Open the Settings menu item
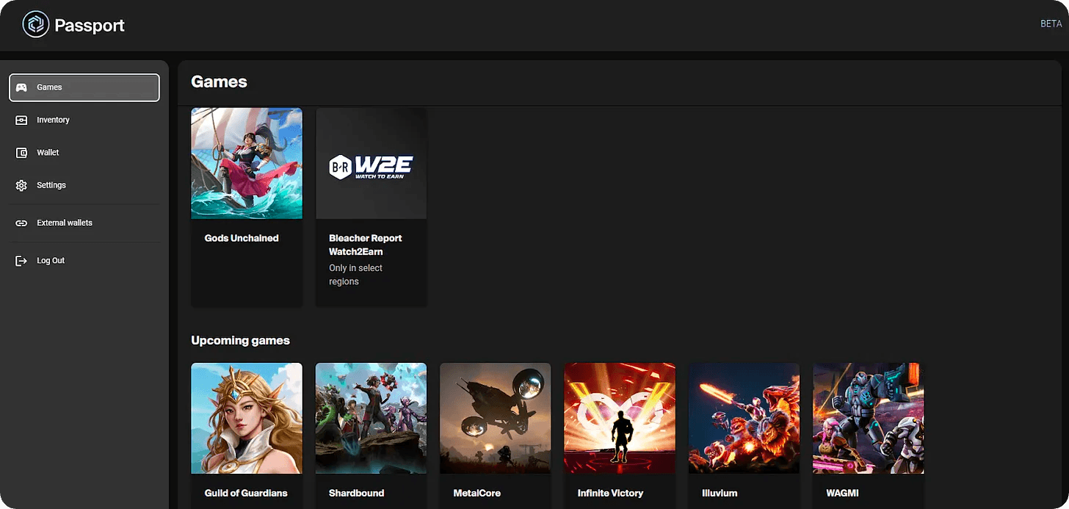The height and width of the screenshot is (509, 1069). click(84, 185)
